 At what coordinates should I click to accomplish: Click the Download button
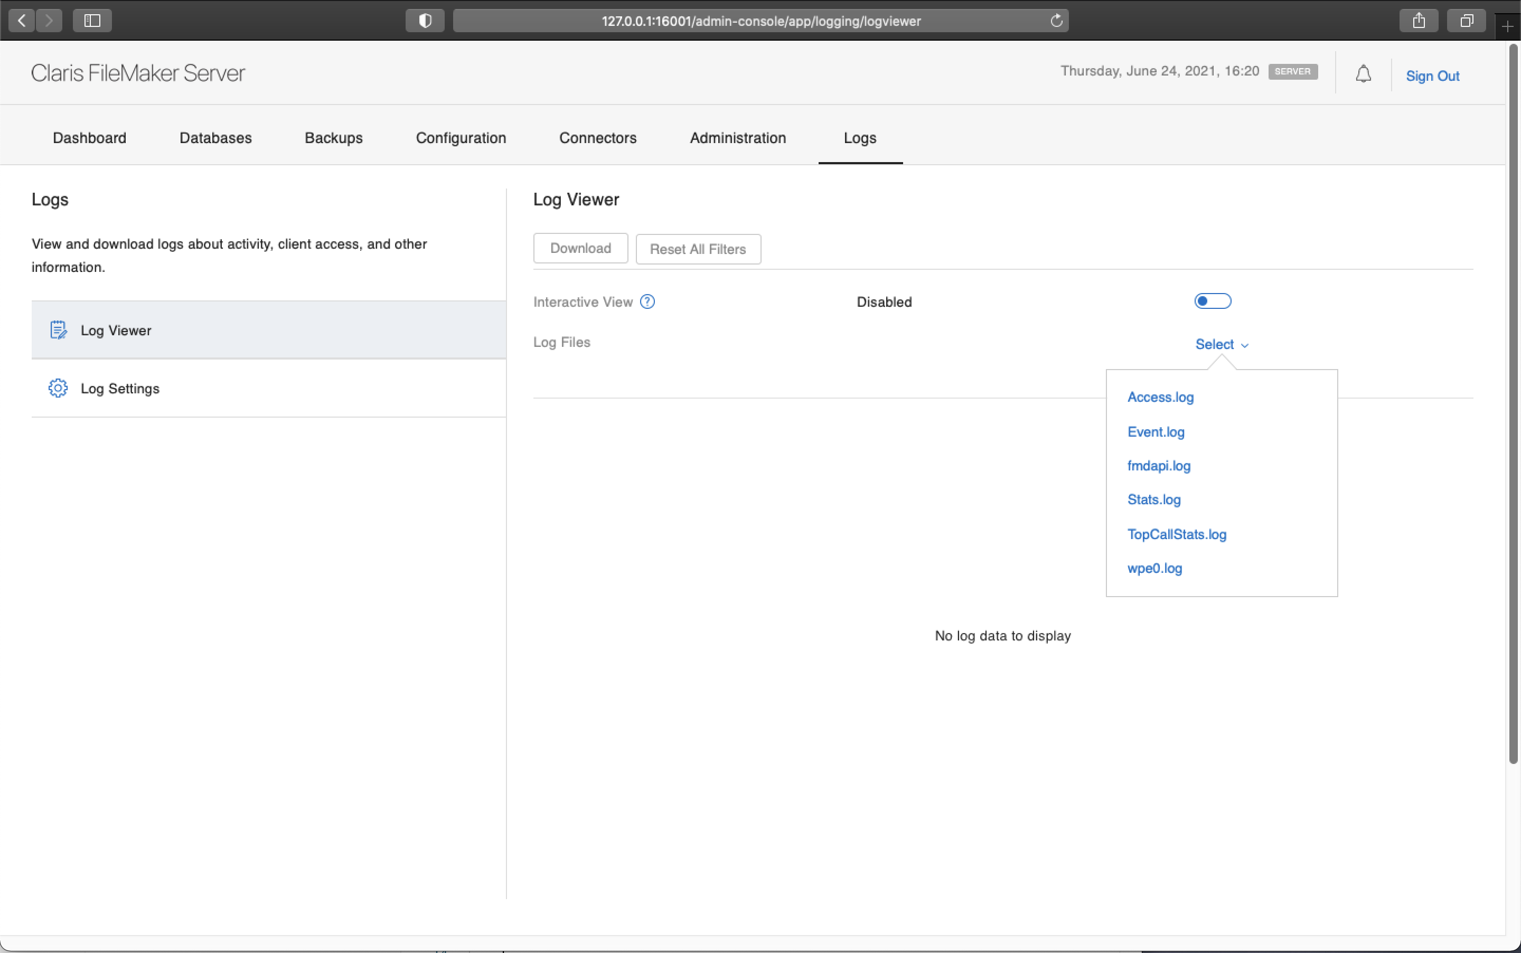coord(579,248)
